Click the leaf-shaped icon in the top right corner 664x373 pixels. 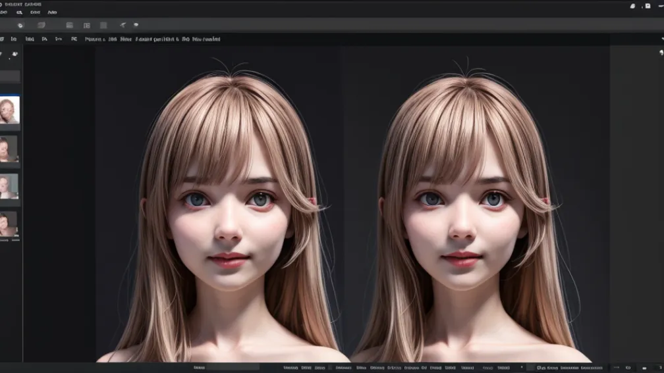click(x=632, y=6)
